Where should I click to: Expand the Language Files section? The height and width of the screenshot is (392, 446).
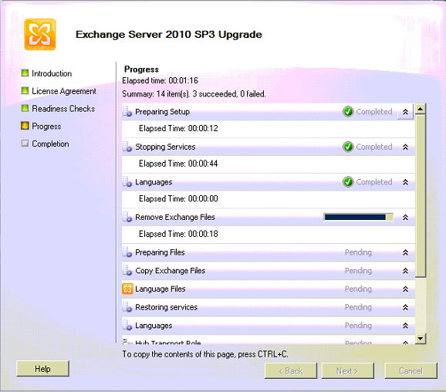coord(405,289)
